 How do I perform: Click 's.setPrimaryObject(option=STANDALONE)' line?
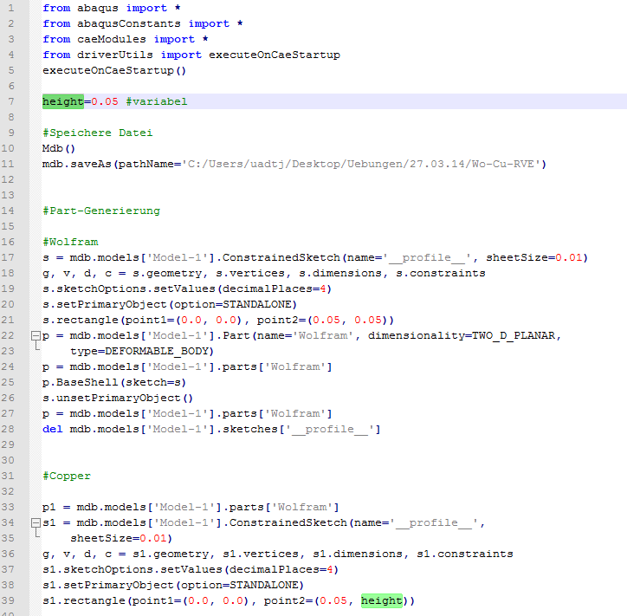(x=170, y=304)
